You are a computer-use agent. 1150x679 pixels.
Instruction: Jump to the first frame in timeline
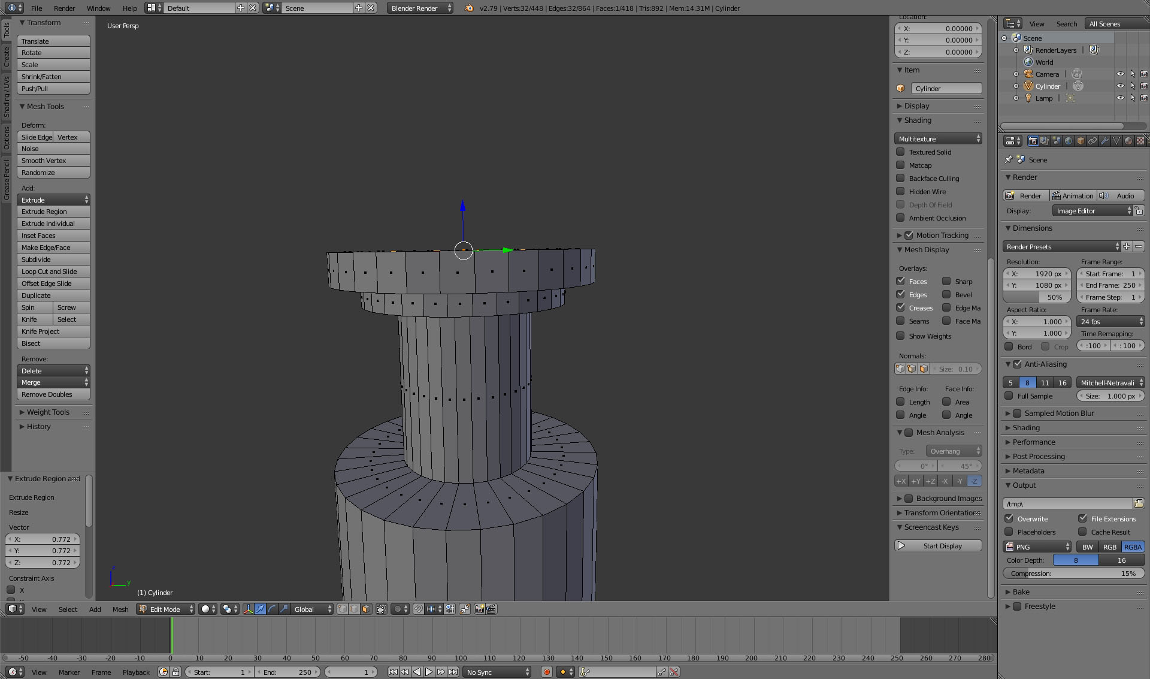[393, 672]
